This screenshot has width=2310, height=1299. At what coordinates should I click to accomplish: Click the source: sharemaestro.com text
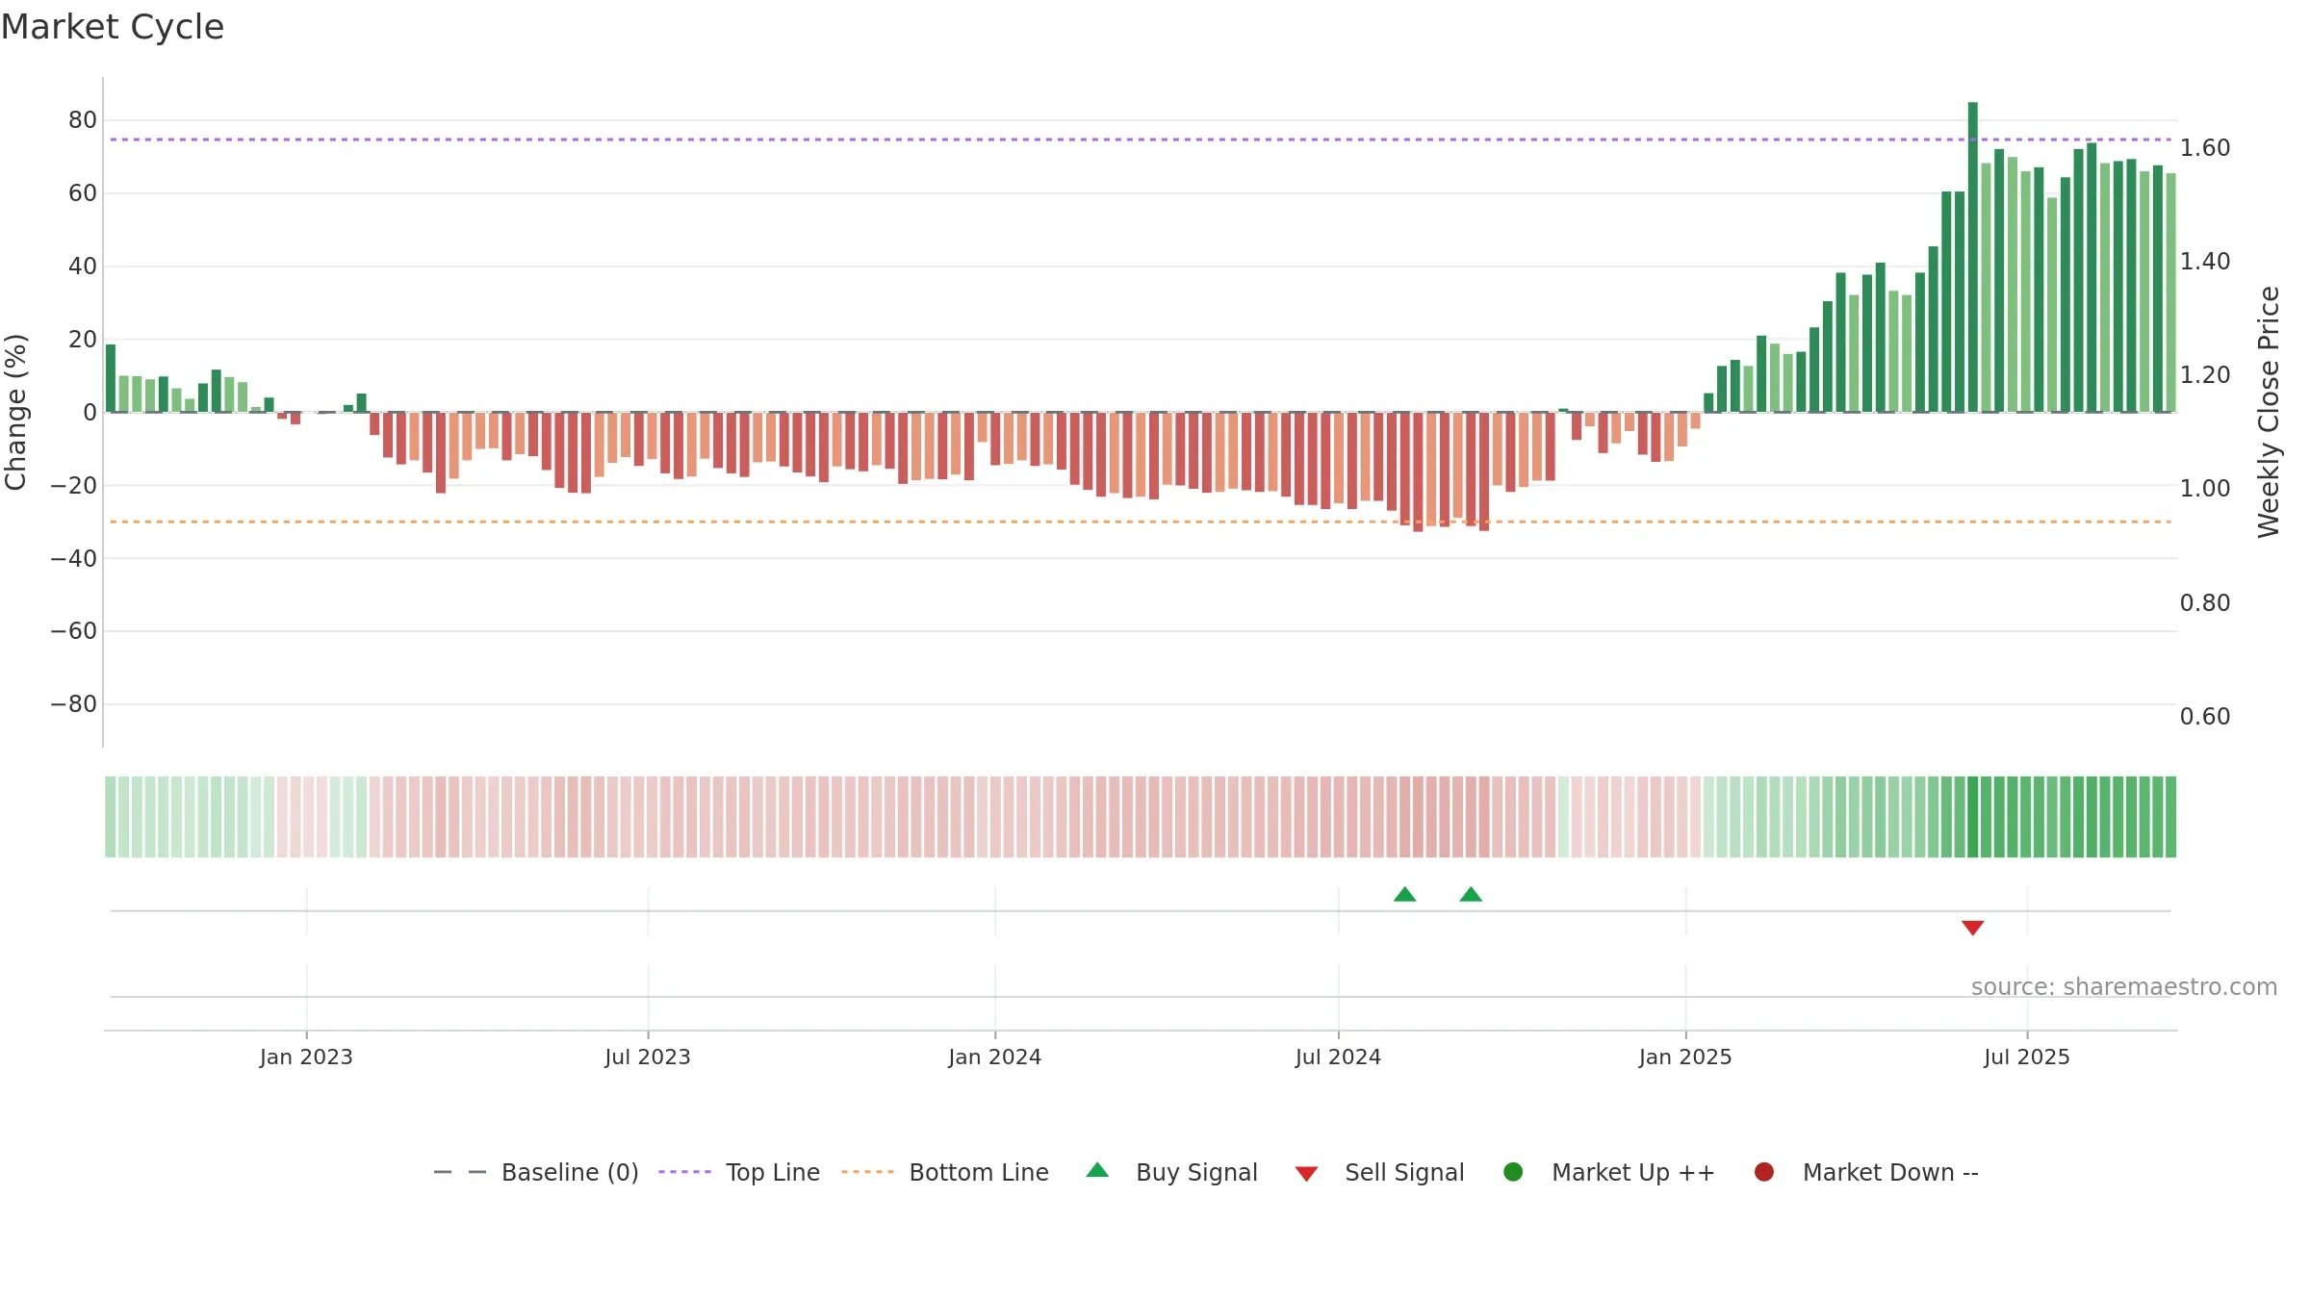[2124, 987]
